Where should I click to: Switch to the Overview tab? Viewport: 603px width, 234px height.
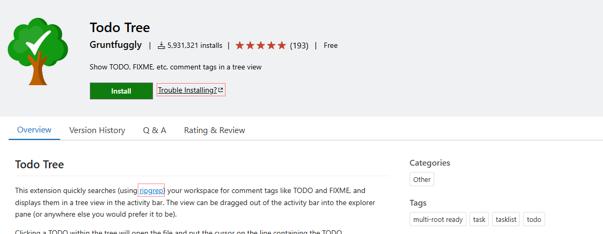point(34,130)
